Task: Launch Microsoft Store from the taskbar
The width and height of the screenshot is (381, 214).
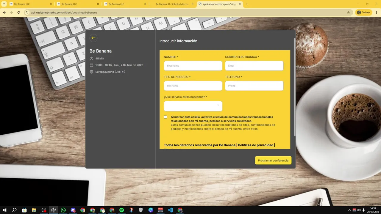Action: (x=24, y=210)
